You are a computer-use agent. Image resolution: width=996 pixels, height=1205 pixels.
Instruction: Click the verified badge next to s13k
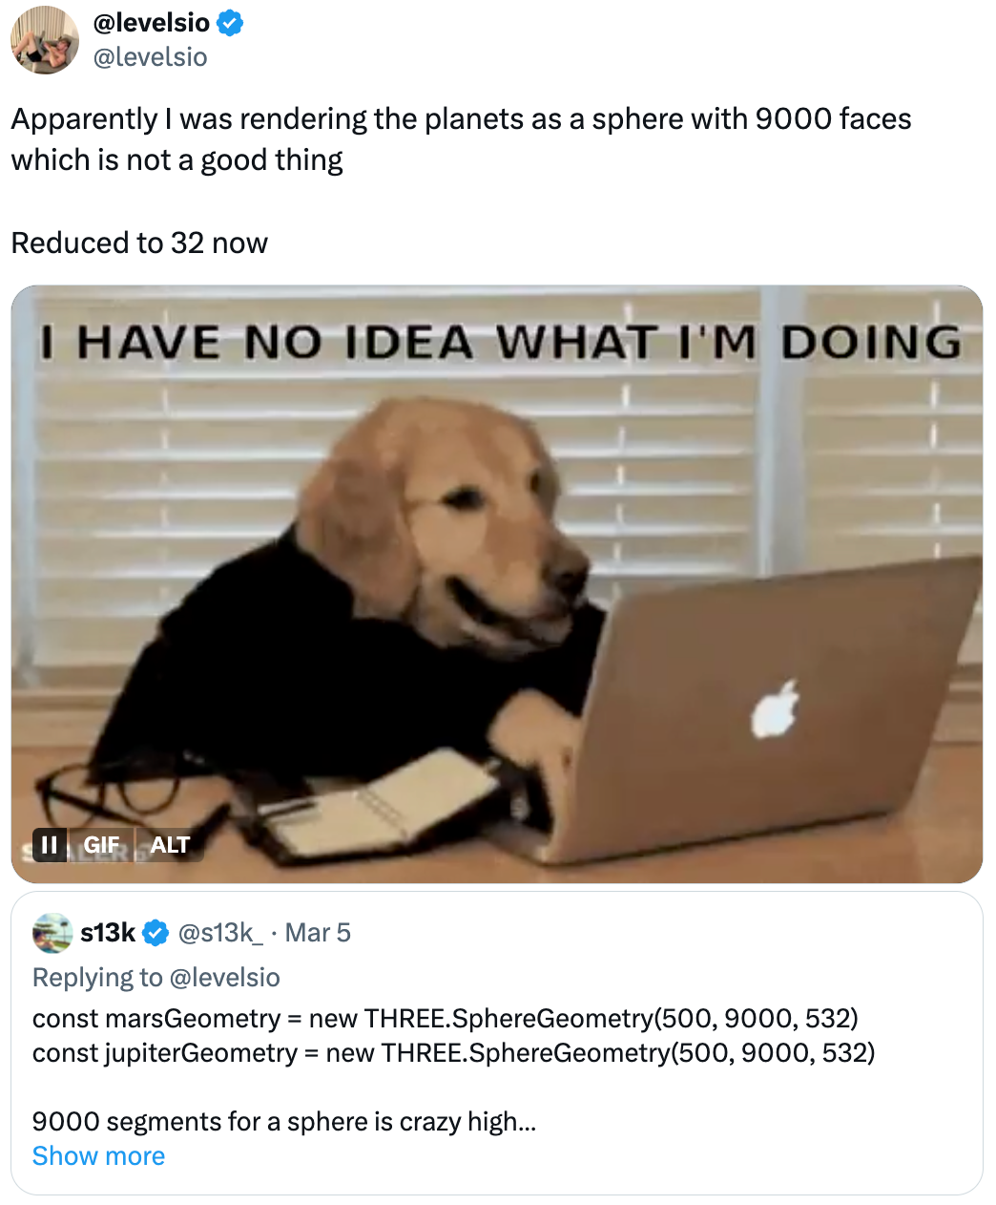click(x=156, y=933)
